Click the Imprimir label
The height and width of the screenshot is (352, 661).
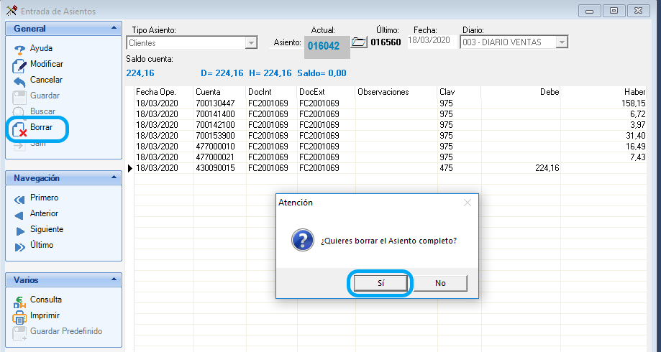coord(45,315)
